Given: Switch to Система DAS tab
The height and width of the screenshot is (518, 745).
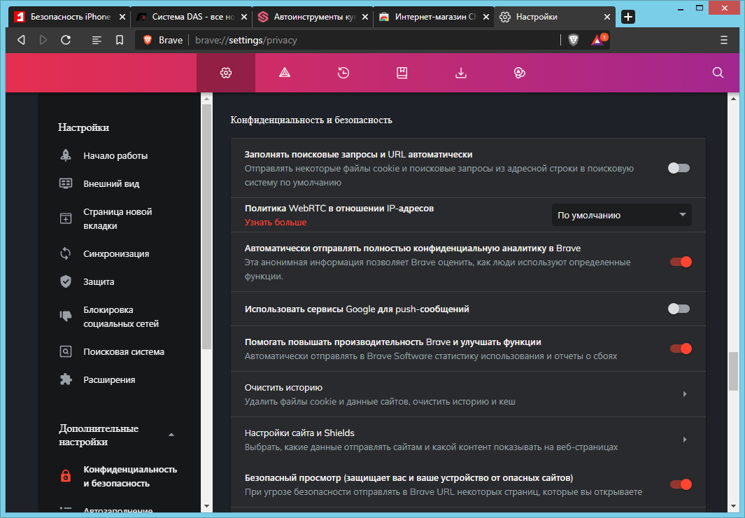Looking at the screenshot, I should pos(191,17).
